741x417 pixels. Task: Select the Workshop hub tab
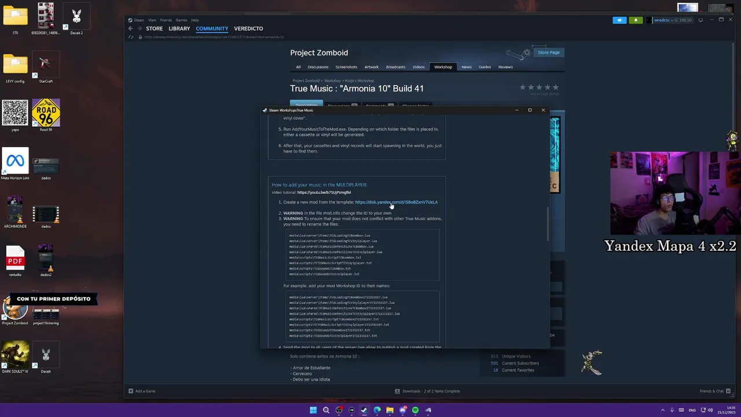(x=443, y=67)
